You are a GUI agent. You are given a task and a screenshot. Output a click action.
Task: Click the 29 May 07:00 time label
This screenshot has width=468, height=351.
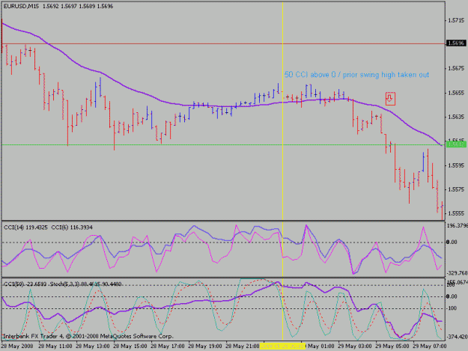430,347
